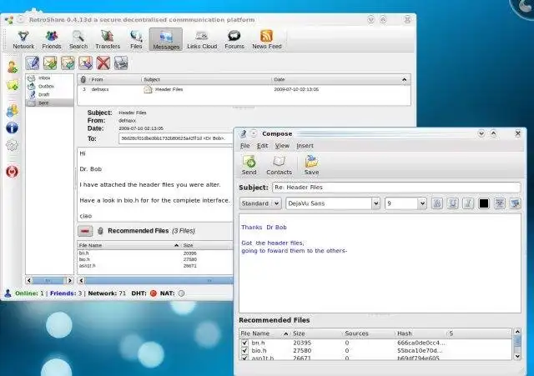Viewport: 534px width, 376px height.
Task: Select the Inbox folder in message list
Action: pos(44,78)
